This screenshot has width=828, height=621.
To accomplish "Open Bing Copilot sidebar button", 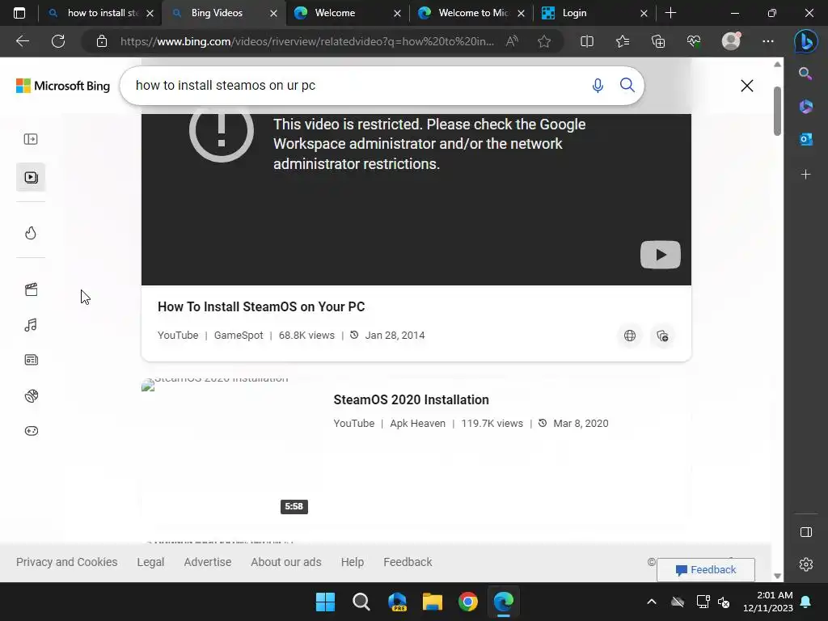I will click(x=806, y=42).
